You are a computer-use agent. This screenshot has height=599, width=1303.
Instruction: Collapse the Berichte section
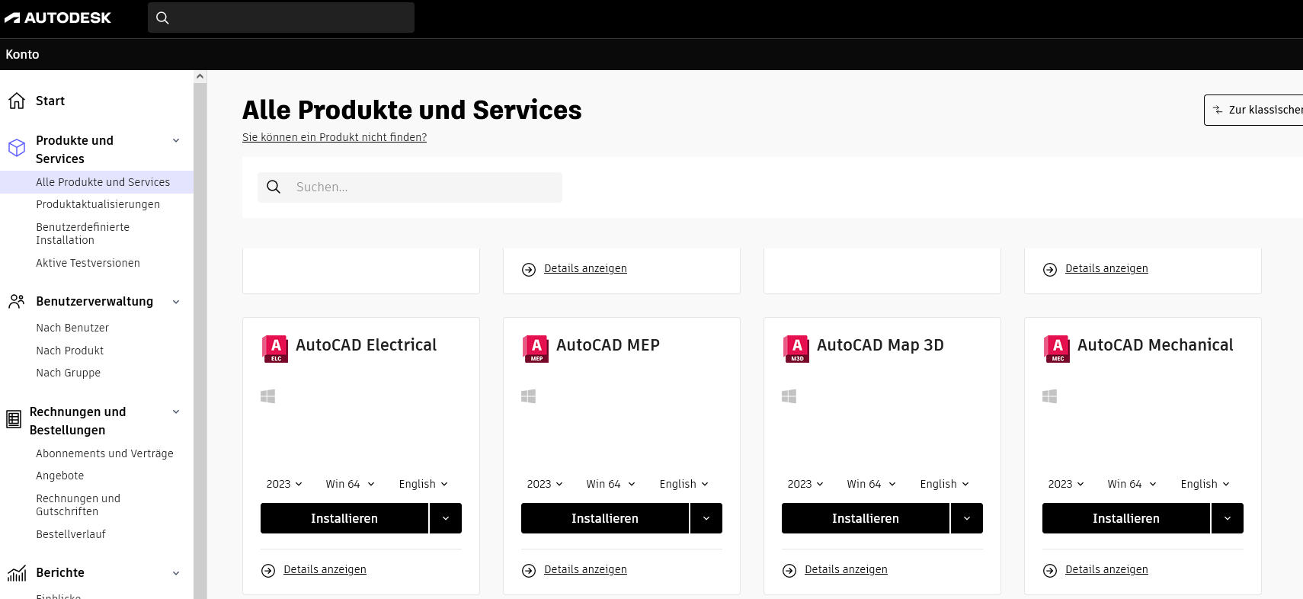coord(176,573)
